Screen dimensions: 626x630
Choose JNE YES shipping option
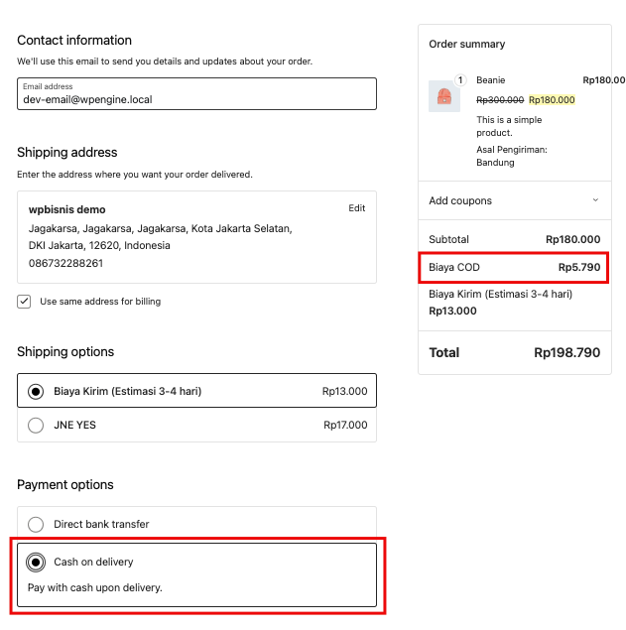[36, 425]
